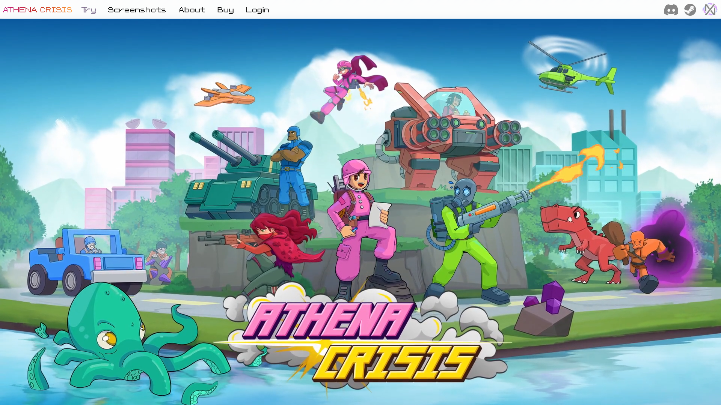Viewport: 721px width, 405px height.
Task: Open the Try menu item
Action: (89, 10)
